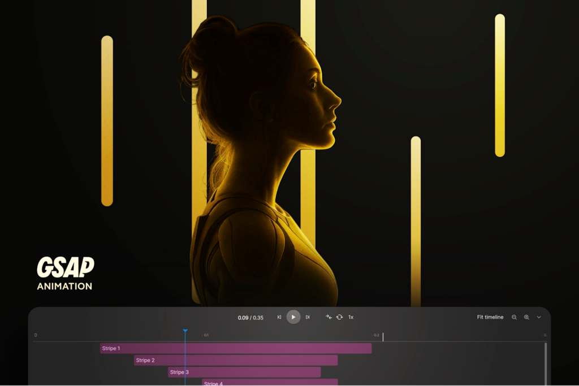Click the 0.09 / 0.35 time display
Image resolution: width=579 pixels, height=386 pixels.
click(250, 318)
